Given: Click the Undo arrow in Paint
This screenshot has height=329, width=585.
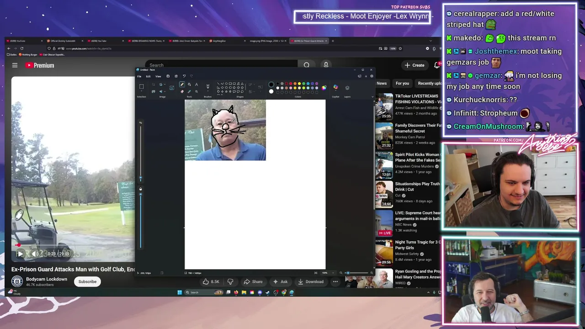Looking at the screenshot, I should [x=184, y=76].
